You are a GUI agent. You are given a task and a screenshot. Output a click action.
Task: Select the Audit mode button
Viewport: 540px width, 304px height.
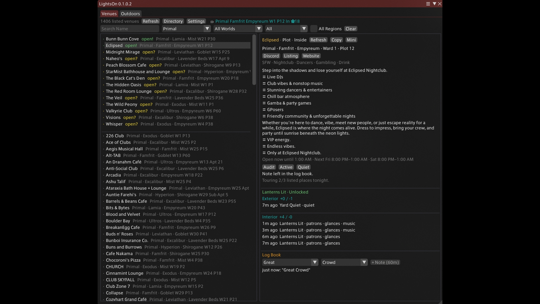point(269,167)
